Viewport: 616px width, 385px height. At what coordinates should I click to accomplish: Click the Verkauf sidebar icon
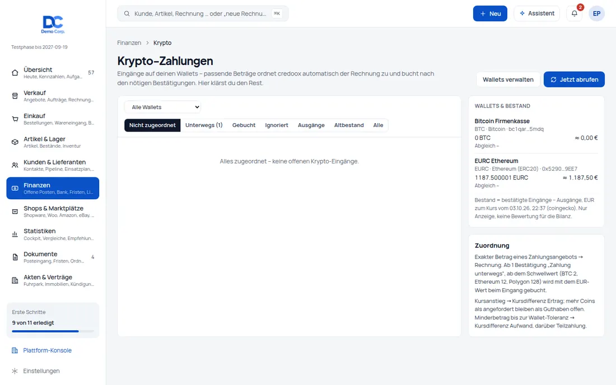[x=15, y=96]
